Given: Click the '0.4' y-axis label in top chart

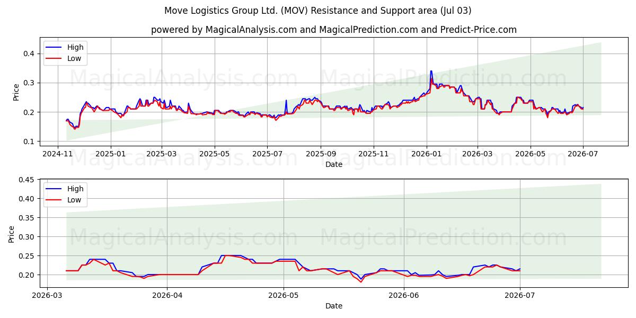Looking at the screenshot, I should click(x=29, y=54).
